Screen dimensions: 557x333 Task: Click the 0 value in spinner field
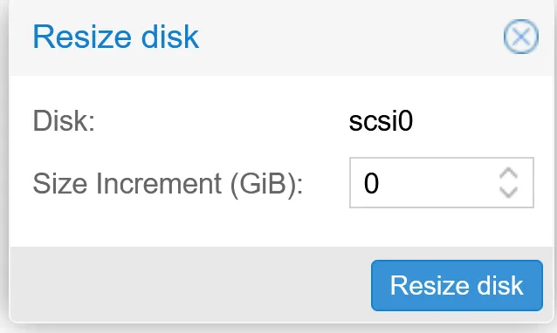click(371, 183)
